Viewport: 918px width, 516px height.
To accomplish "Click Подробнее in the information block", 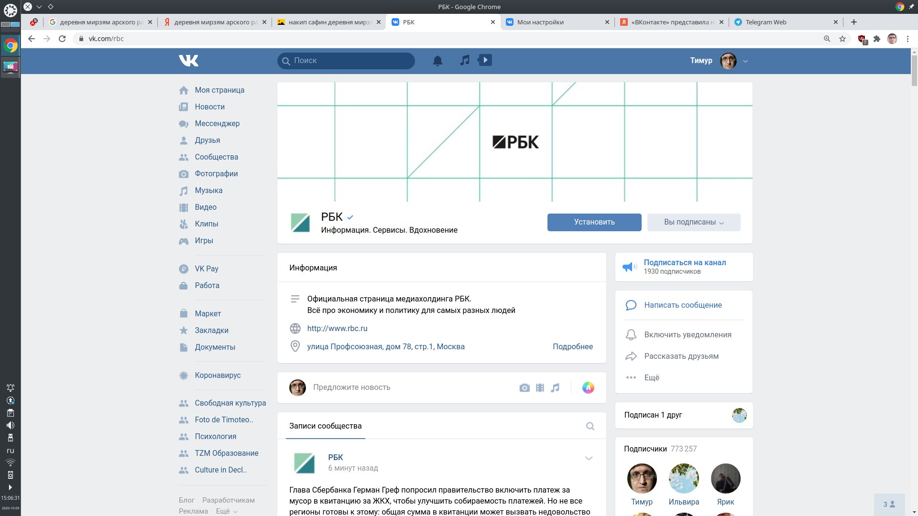I will coord(573,347).
